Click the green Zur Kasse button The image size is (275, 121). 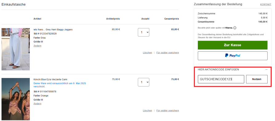pos(233,45)
